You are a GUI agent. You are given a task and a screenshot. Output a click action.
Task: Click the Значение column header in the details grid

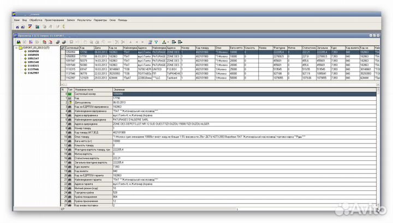245,89
